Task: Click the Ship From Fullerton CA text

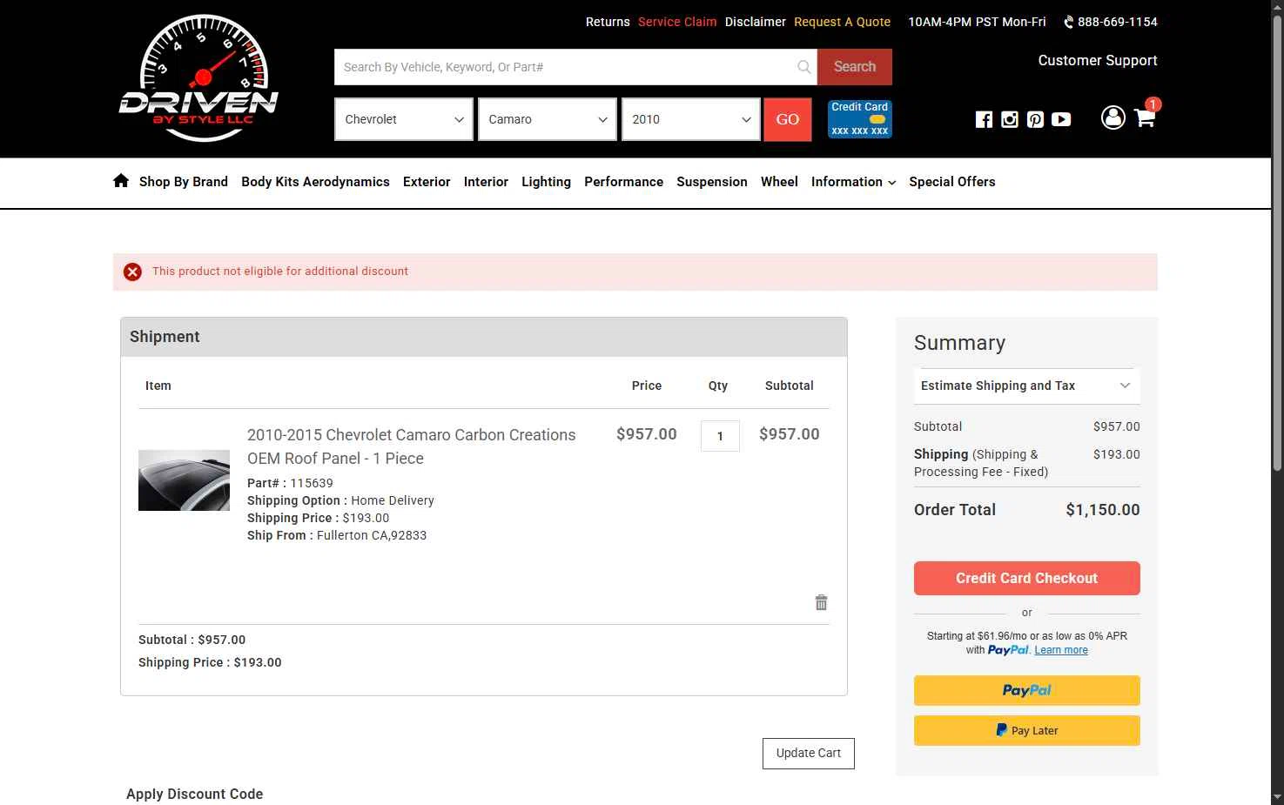Action: point(337,535)
